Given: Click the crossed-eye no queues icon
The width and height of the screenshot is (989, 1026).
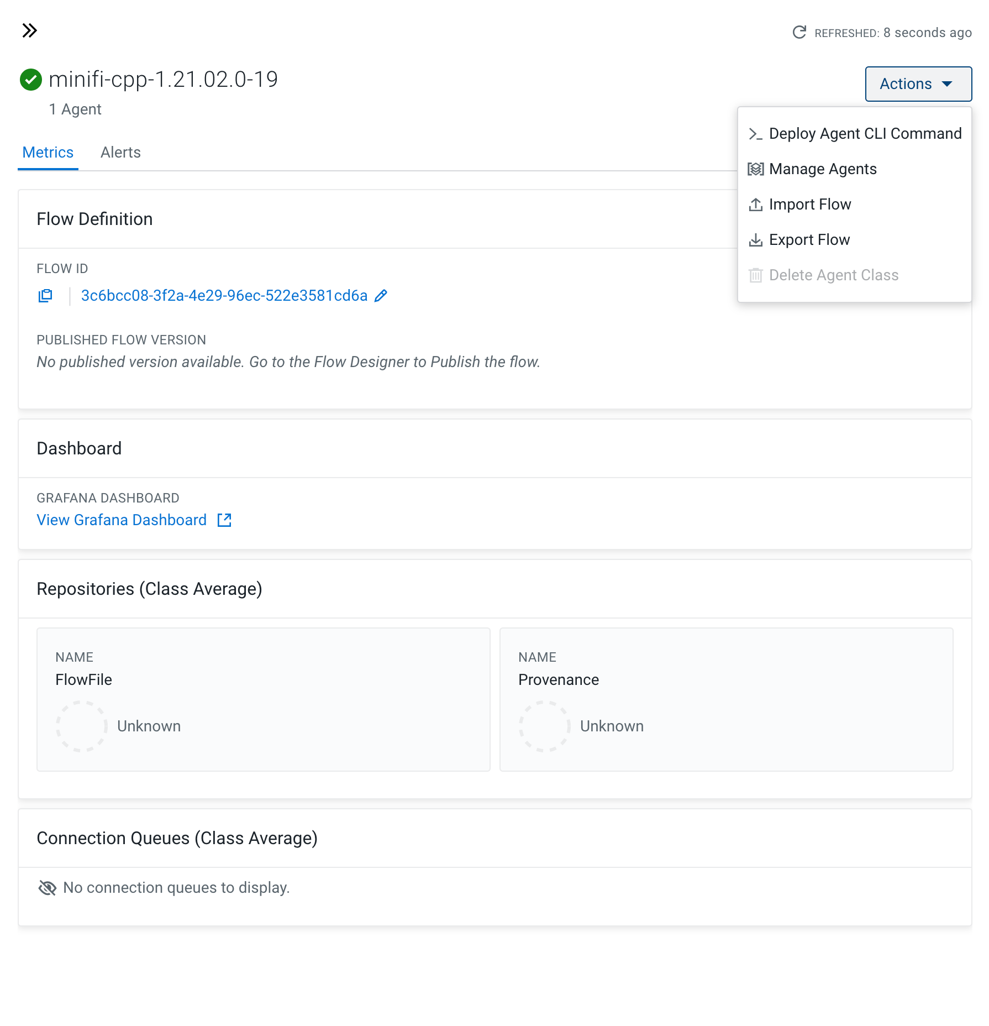Looking at the screenshot, I should [48, 888].
